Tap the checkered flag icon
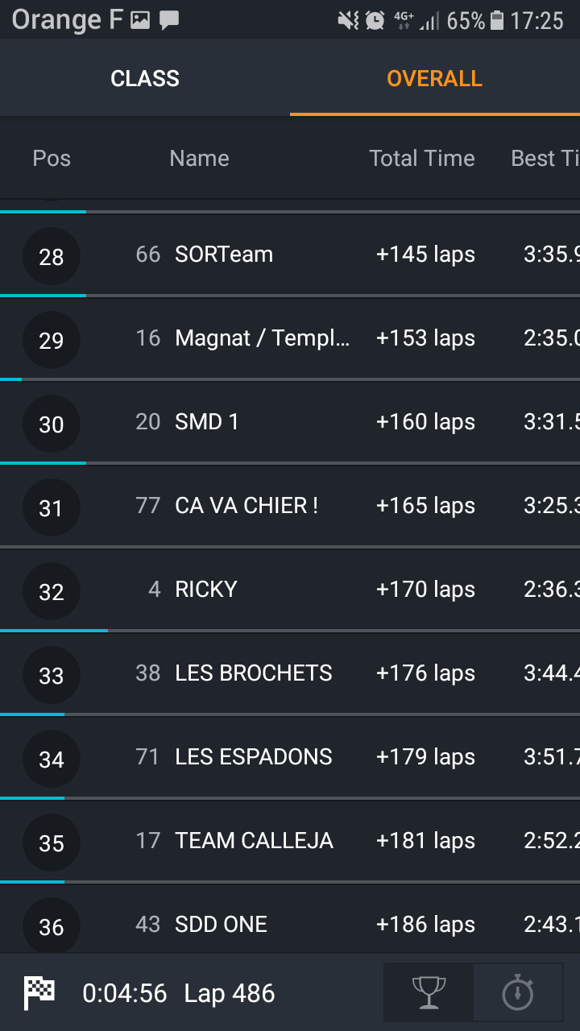This screenshot has height=1031, width=580. click(x=39, y=992)
